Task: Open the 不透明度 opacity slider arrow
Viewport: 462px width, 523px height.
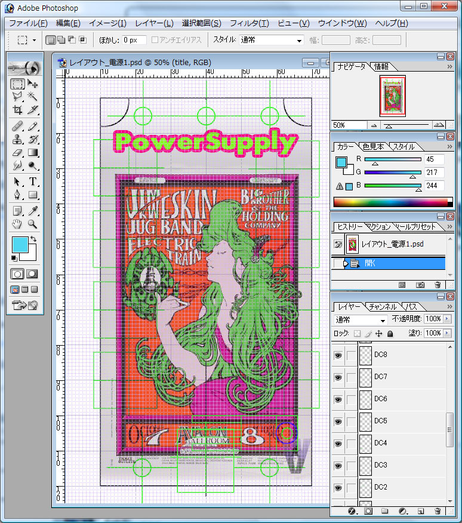Action: (447, 319)
